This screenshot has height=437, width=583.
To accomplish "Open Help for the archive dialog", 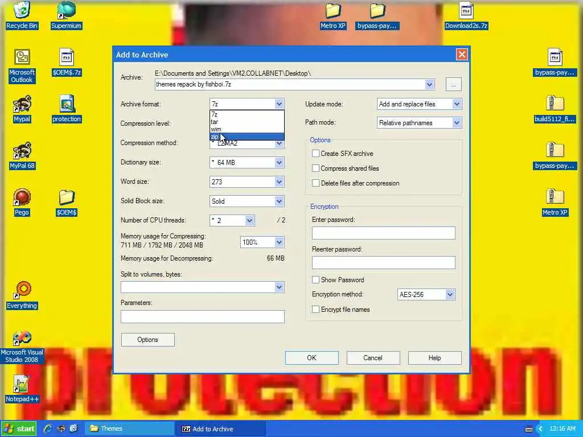I will 434,358.
